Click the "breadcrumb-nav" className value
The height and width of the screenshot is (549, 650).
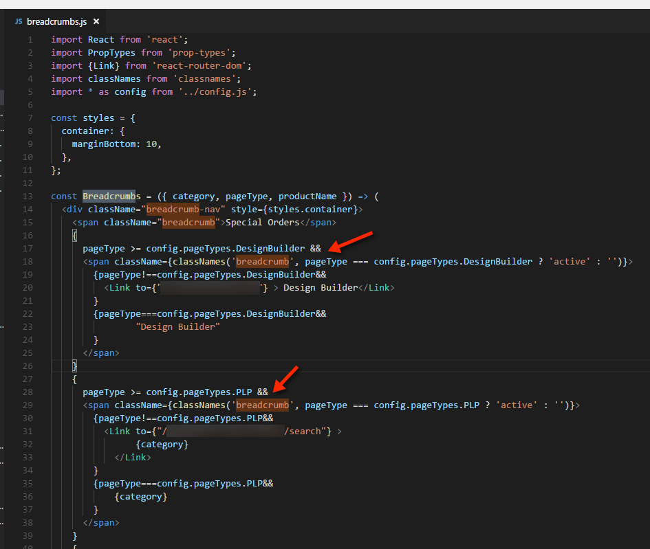click(183, 210)
